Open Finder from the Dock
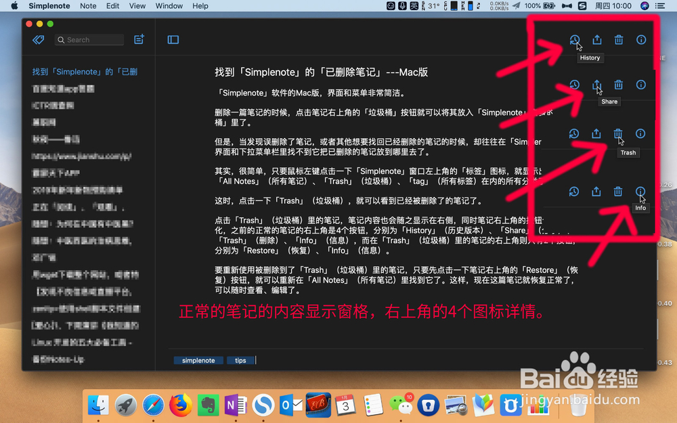The width and height of the screenshot is (677, 423). (x=98, y=405)
